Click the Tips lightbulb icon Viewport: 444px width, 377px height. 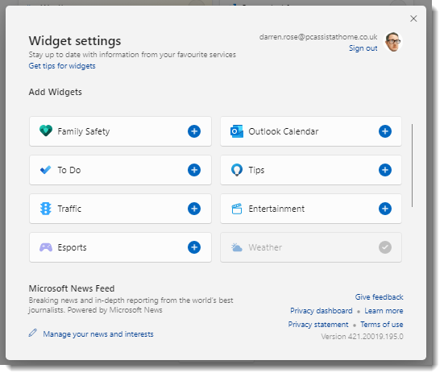[237, 170]
